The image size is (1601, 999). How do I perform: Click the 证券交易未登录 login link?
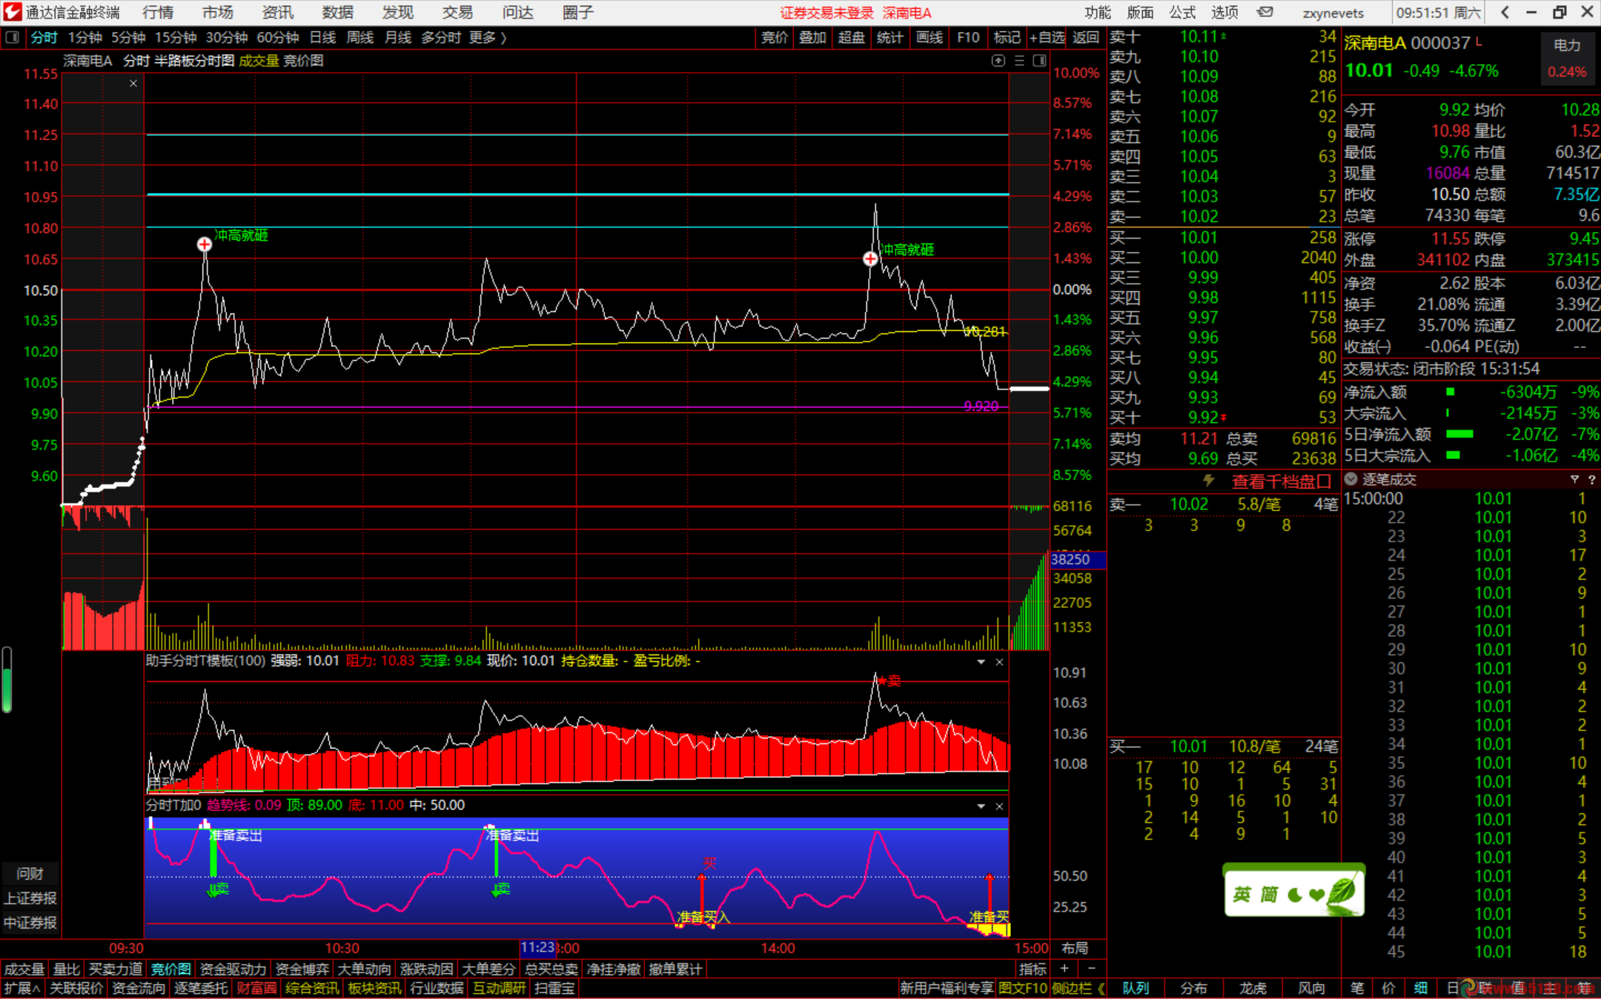826,13
